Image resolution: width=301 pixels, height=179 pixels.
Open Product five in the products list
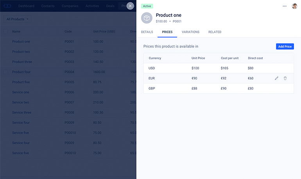pos(21,82)
